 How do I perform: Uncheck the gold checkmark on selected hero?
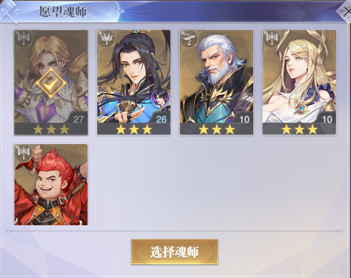point(51,83)
